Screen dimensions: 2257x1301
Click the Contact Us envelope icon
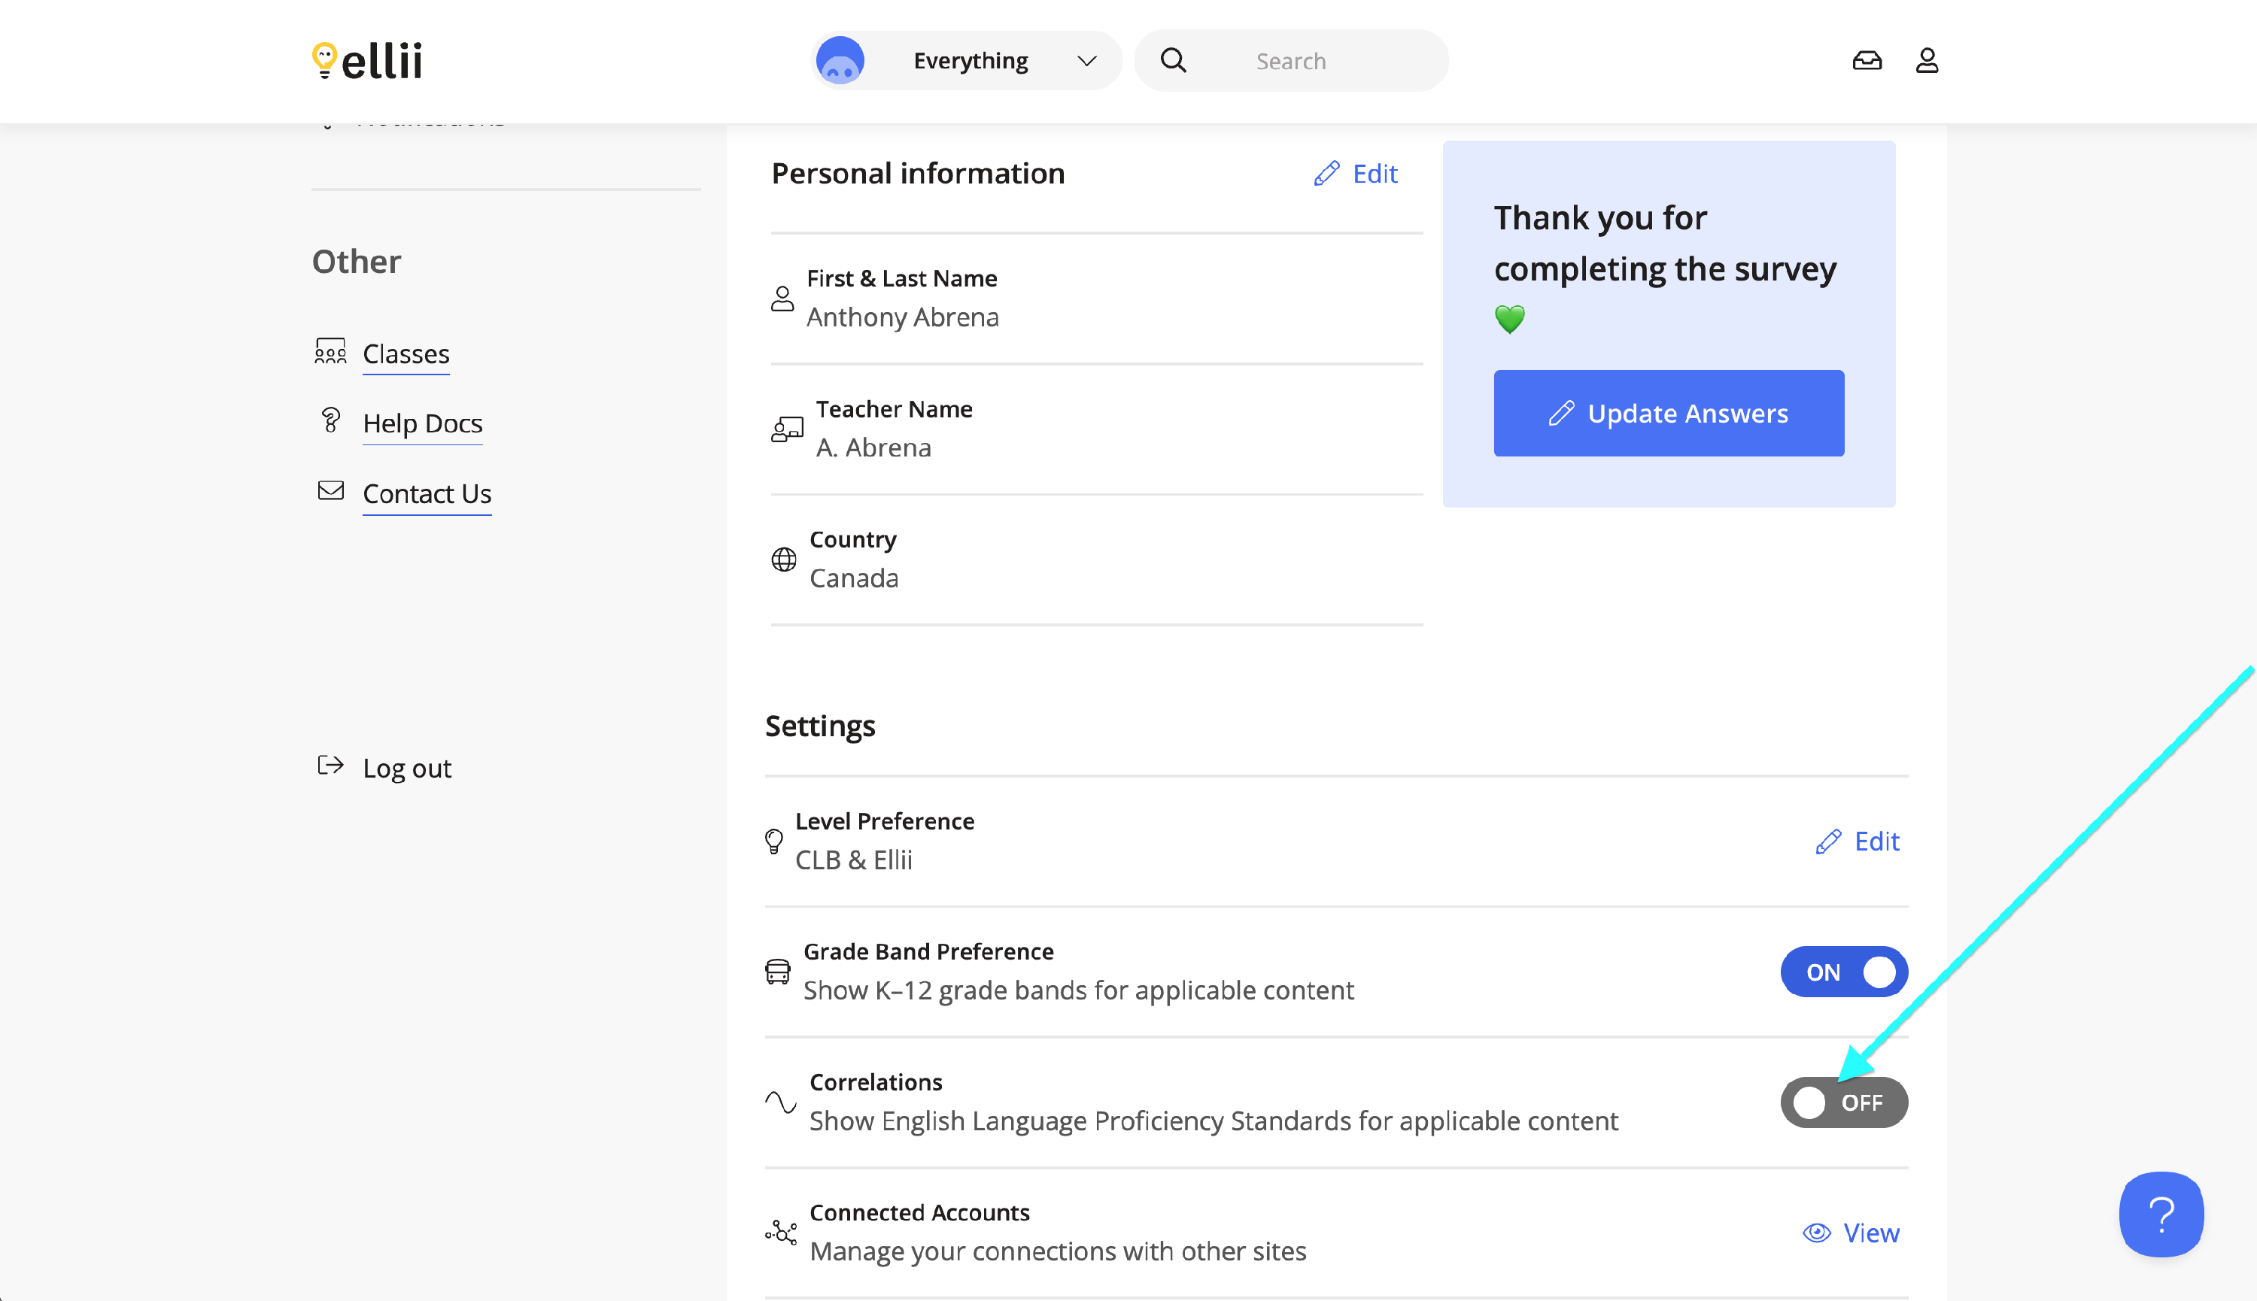coord(331,490)
